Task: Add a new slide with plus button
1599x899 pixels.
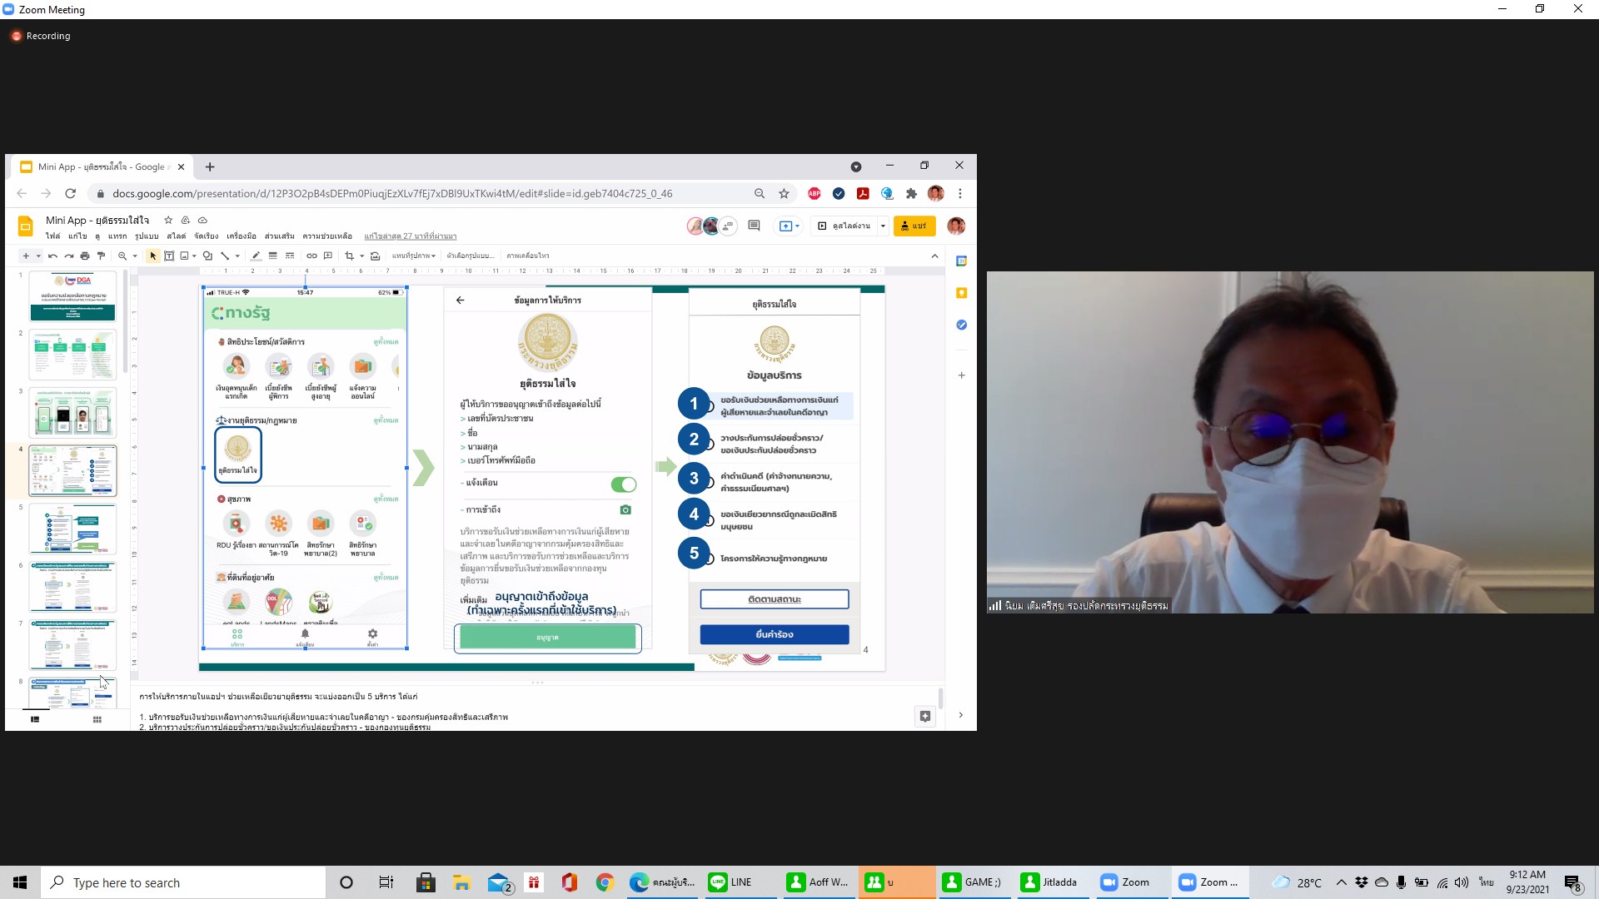Action: pyautogui.click(x=26, y=256)
